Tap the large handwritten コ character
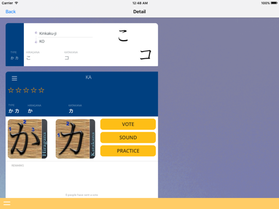The image size is (279, 209). [x=145, y=55]
